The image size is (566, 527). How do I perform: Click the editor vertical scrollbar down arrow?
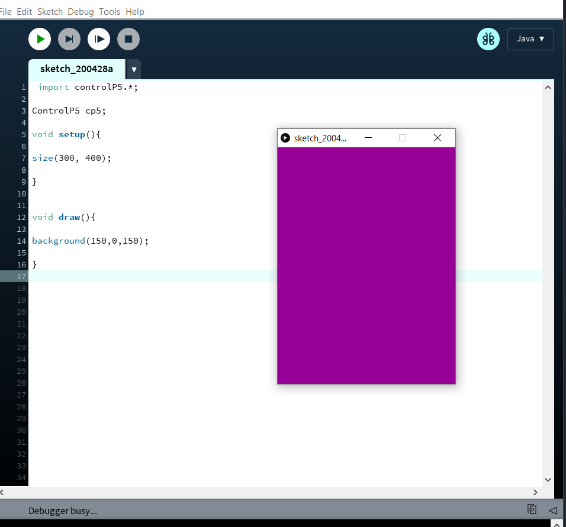548,480
